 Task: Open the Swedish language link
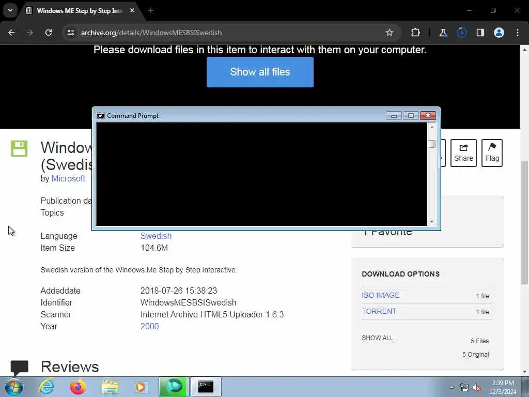tap(156, 236)
